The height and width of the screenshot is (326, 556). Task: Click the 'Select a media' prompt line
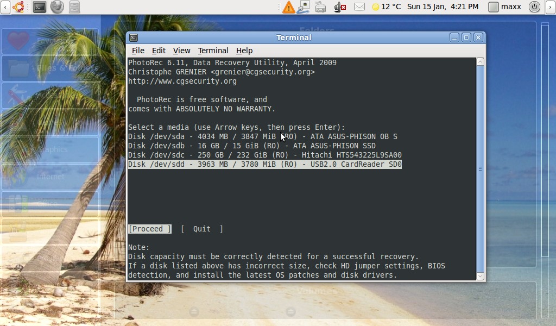pos(237,127)
